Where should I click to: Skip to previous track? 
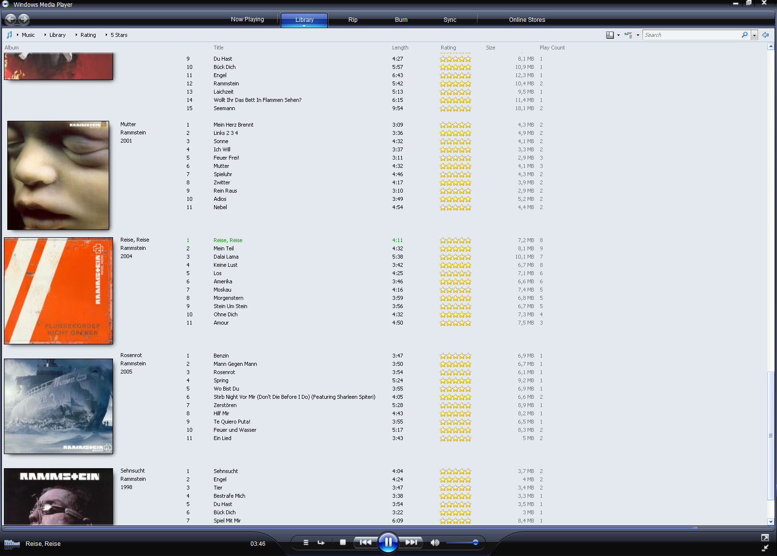pyautogui.click(x=365, y=542)
